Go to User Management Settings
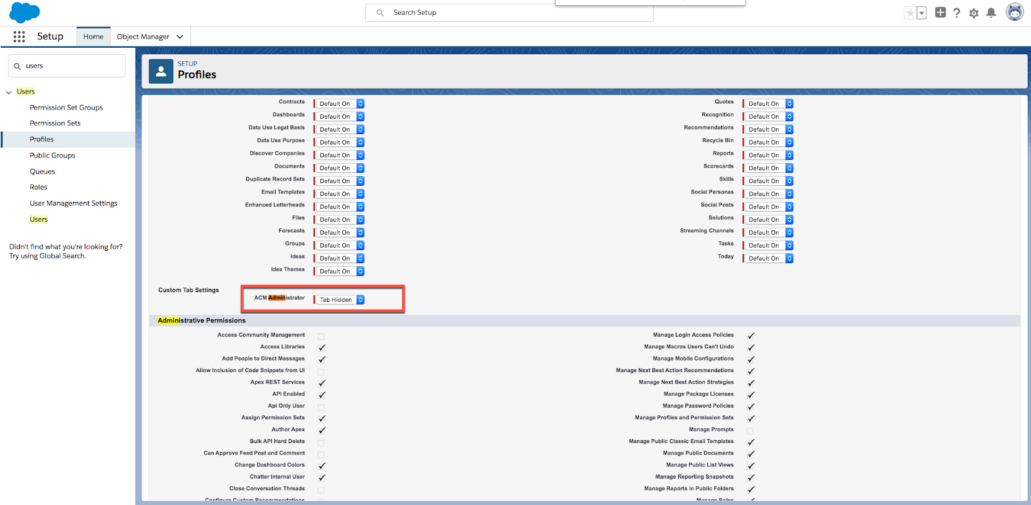Viewport: 1031px width, 505px height. (74, 203)
